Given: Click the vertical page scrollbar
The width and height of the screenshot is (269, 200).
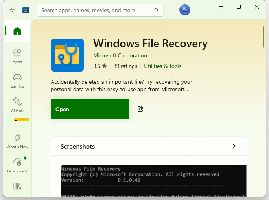Looking at the screenshot, I should [264, 37].
